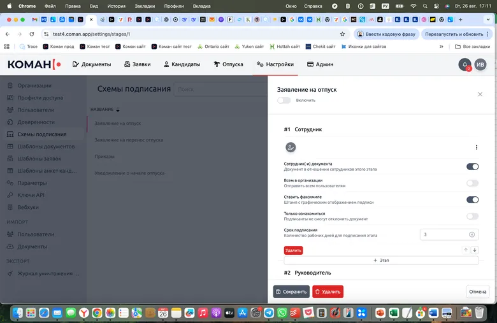This screenshot has height=323, width=497.
Task: Move stage up with the up arrow
Action: tap(465, 250)
